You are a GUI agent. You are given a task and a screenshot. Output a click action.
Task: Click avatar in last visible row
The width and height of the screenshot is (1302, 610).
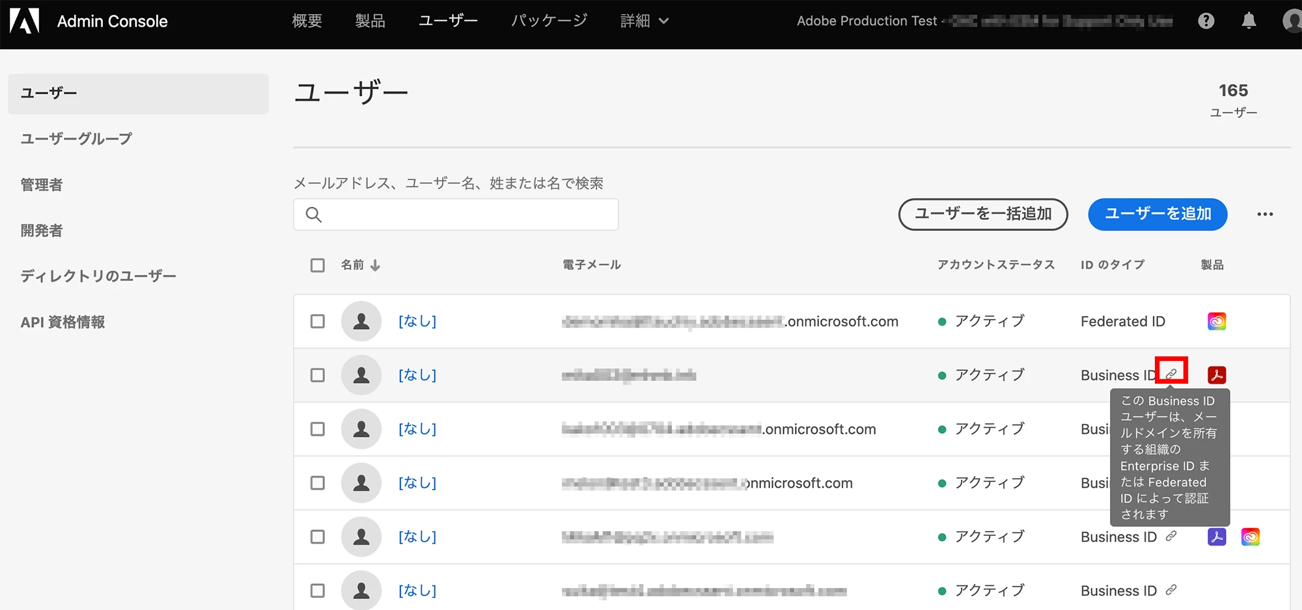point(361,590)
